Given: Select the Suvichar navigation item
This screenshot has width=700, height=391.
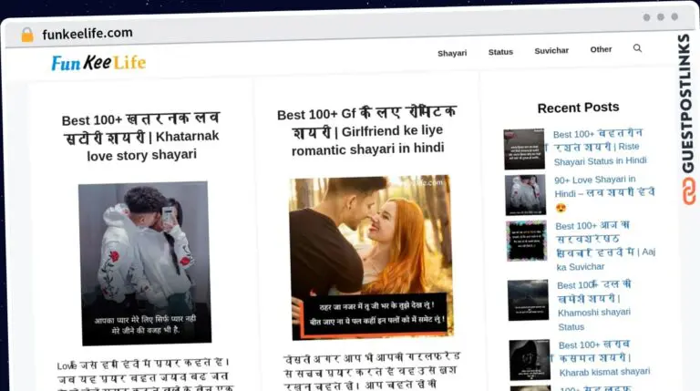Looking at the screenshot, I should [x=551, y=51].
